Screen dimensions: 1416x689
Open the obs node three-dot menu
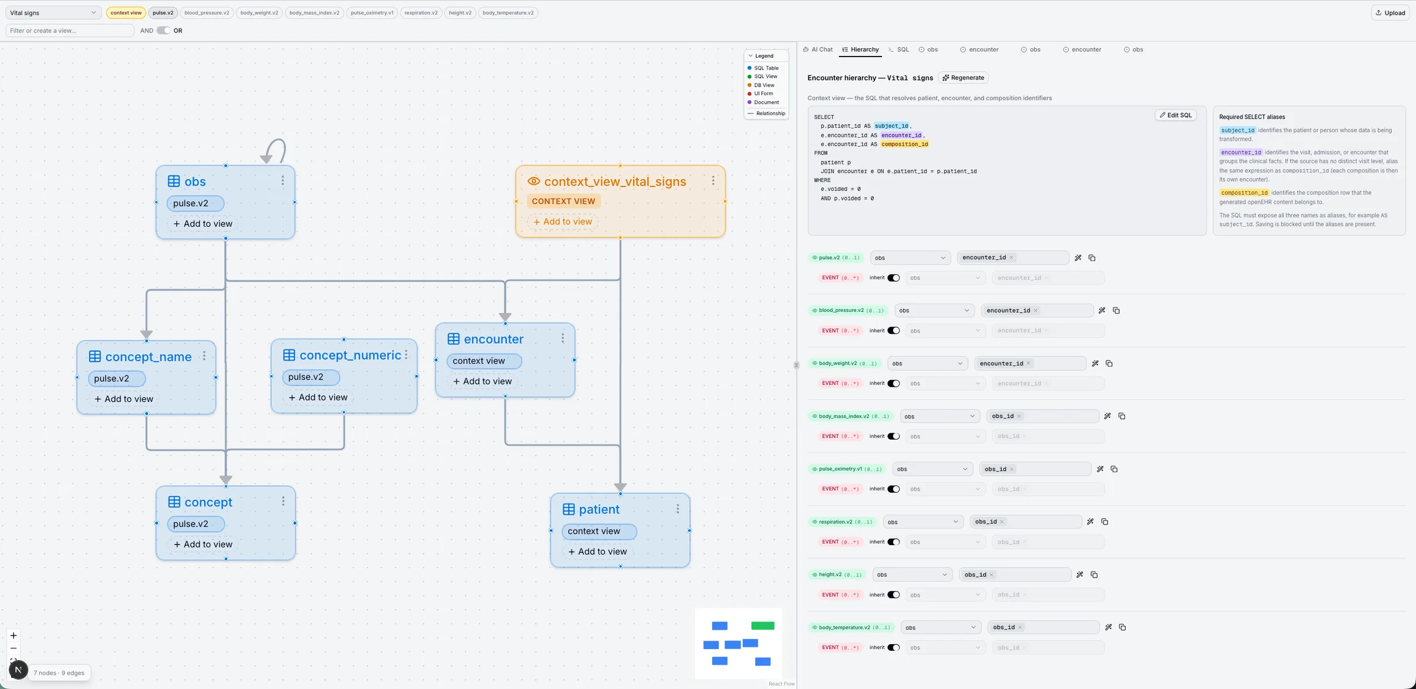tap(283, 181)
